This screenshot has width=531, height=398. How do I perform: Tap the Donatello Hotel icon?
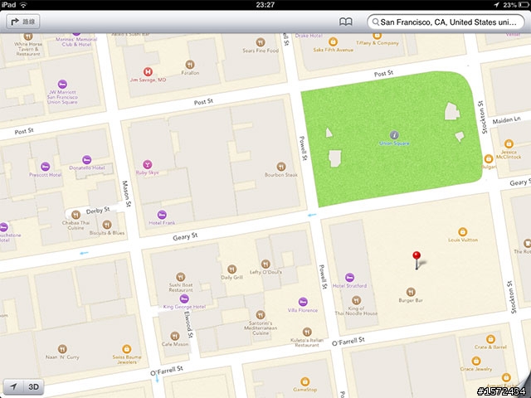pyautogui.click(x=86, y=160)
